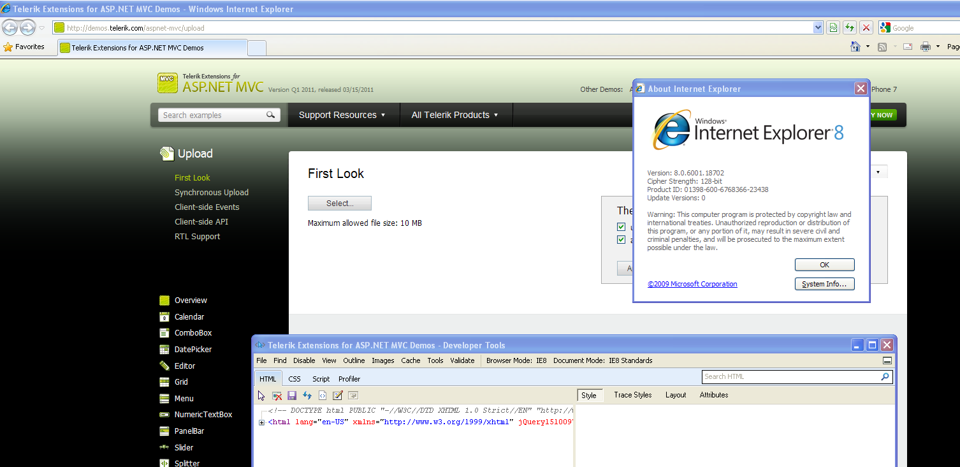Viewport: 960px width, 467px height.
Task: Switch to the Profiler tab in Developer Tools
Action: (x=349, y=379)
